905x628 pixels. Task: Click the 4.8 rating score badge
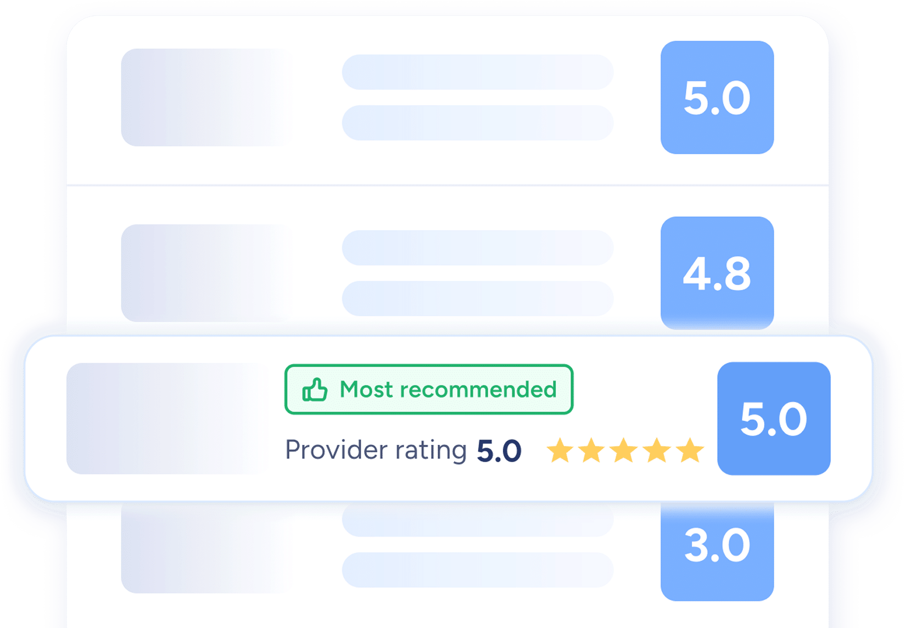coord(717,273)
